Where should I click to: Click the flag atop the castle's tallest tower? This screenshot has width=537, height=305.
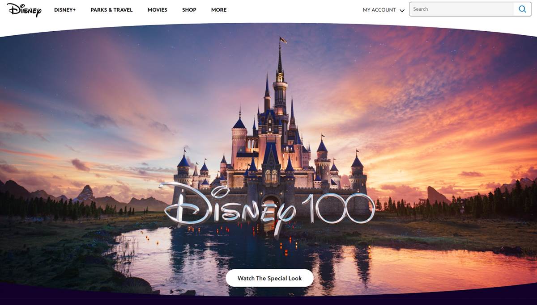283,40
